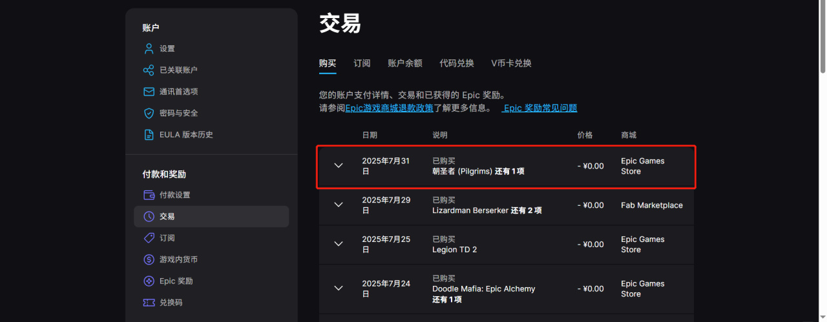Expand the 2025年7月24日 Doodle Mafia row

pyautogui.click(x=339, y=288)
